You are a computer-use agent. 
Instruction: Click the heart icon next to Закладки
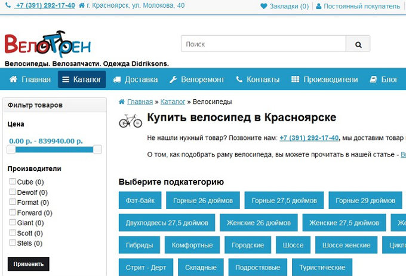click(263, 6)
